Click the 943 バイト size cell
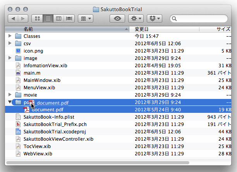237x172 pixels. (219, 117)
